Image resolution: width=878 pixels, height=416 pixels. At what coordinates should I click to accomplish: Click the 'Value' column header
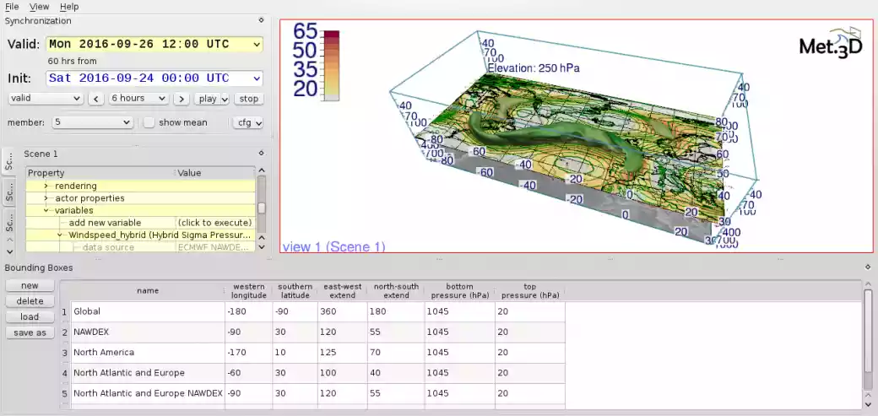215,173
